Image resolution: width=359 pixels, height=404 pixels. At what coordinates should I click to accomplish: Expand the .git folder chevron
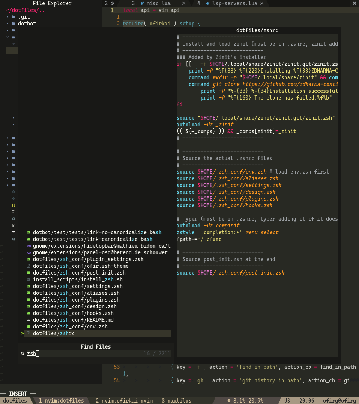[7, 17]
